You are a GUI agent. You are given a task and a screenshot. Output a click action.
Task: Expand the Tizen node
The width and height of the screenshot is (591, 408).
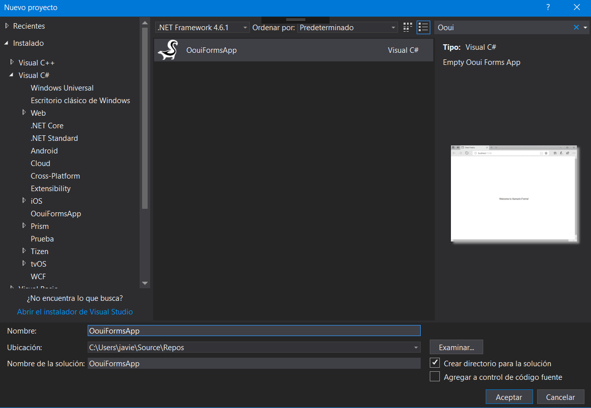tap(24, 251)
